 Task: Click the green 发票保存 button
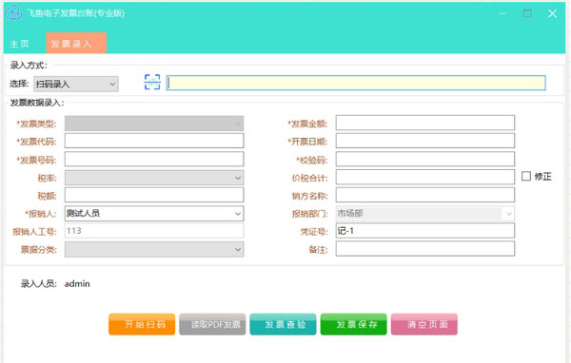(354, 324)
